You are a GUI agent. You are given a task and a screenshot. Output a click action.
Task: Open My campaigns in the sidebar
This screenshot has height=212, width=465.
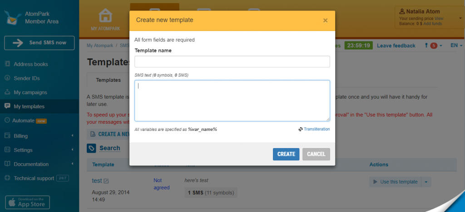click(30, 92)
